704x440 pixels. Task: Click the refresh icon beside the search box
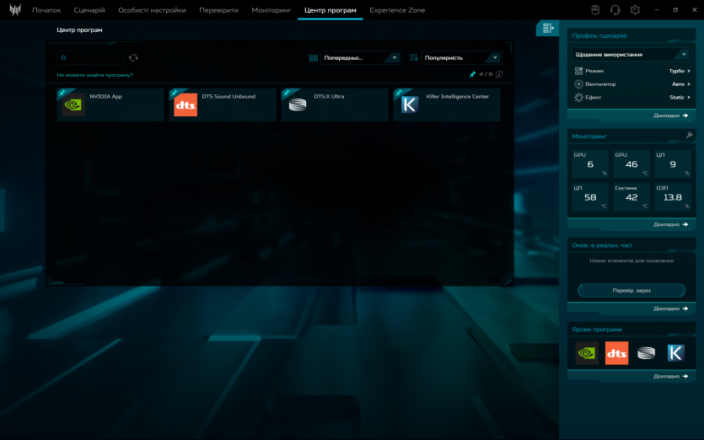[x=133, y=58]
